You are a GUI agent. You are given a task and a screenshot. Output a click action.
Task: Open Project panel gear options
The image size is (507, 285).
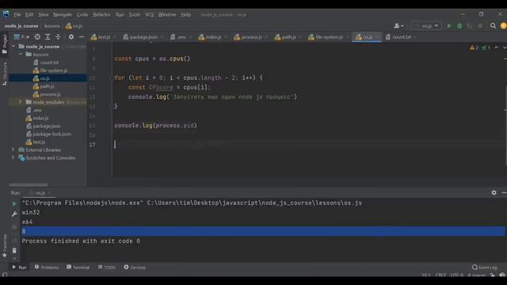(x=71, y=37)
